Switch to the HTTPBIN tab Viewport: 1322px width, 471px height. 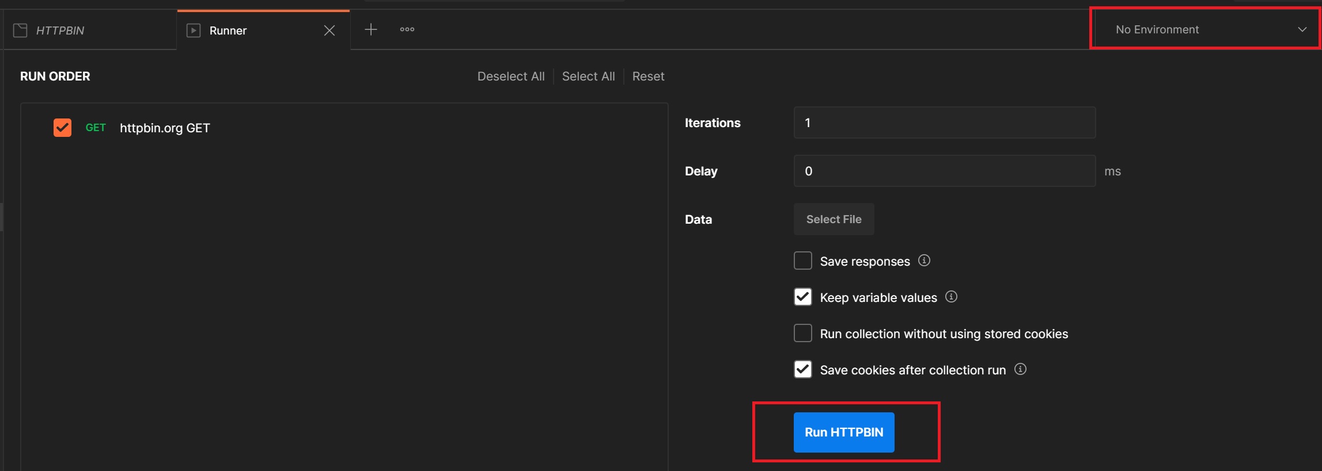pos(60,30)
